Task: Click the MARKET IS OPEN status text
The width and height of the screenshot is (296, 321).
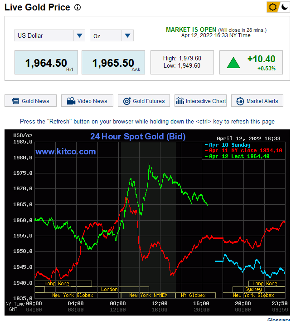Action: [191, 30]
